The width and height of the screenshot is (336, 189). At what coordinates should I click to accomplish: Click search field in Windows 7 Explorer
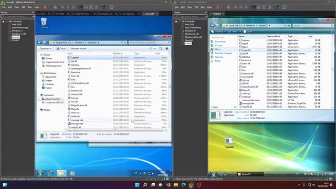click(x=149, y=43)
